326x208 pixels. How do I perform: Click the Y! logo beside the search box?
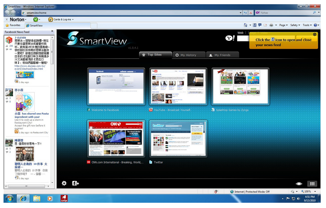(x=230, y=39)
